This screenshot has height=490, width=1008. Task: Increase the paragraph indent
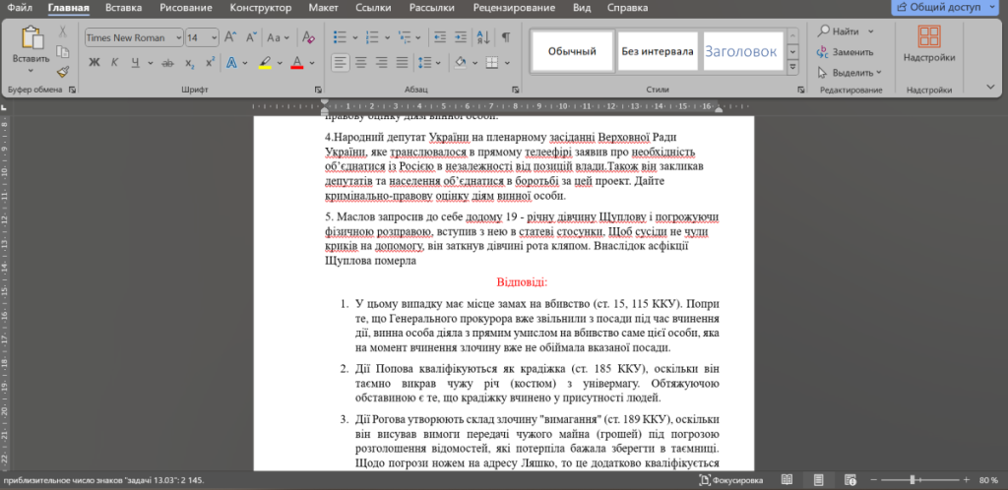pos(459,37)
